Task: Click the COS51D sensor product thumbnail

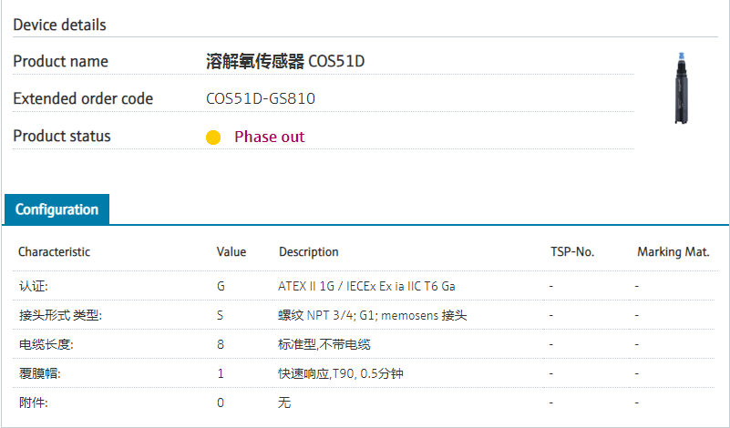Action: (x=680, y=88)
